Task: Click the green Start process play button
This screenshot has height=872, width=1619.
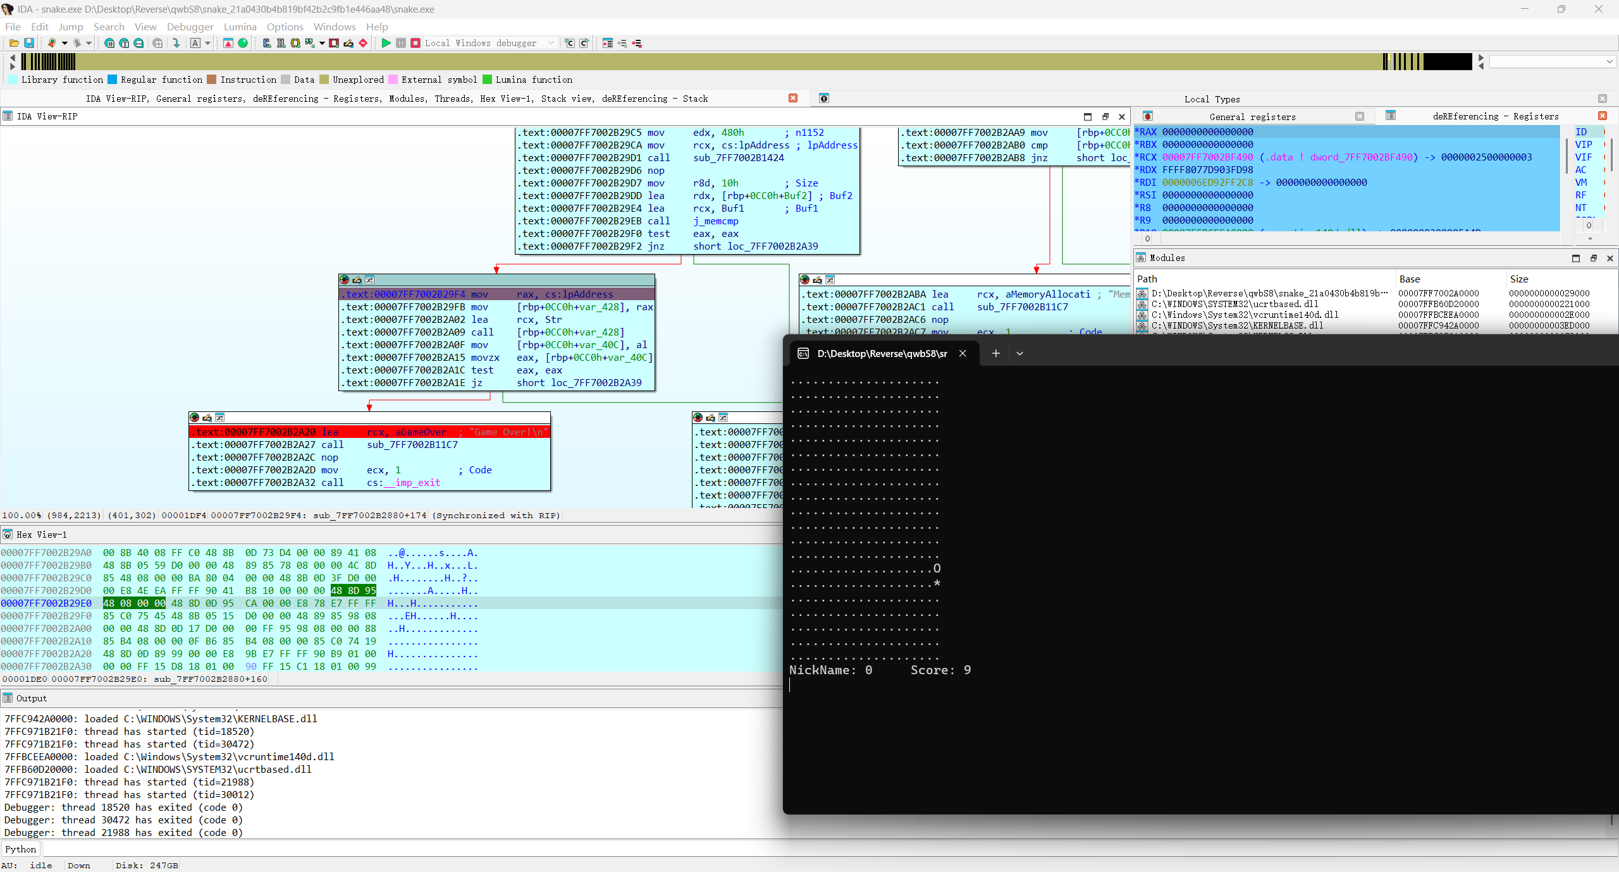Action: 386,43
